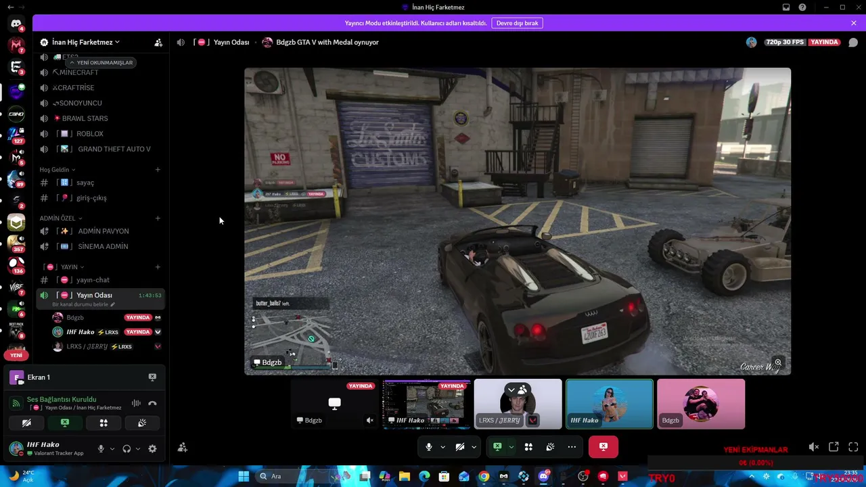The width and height of the screenshot is (866, 487).
Task: Invite people to the server icon
Action: 158,42
